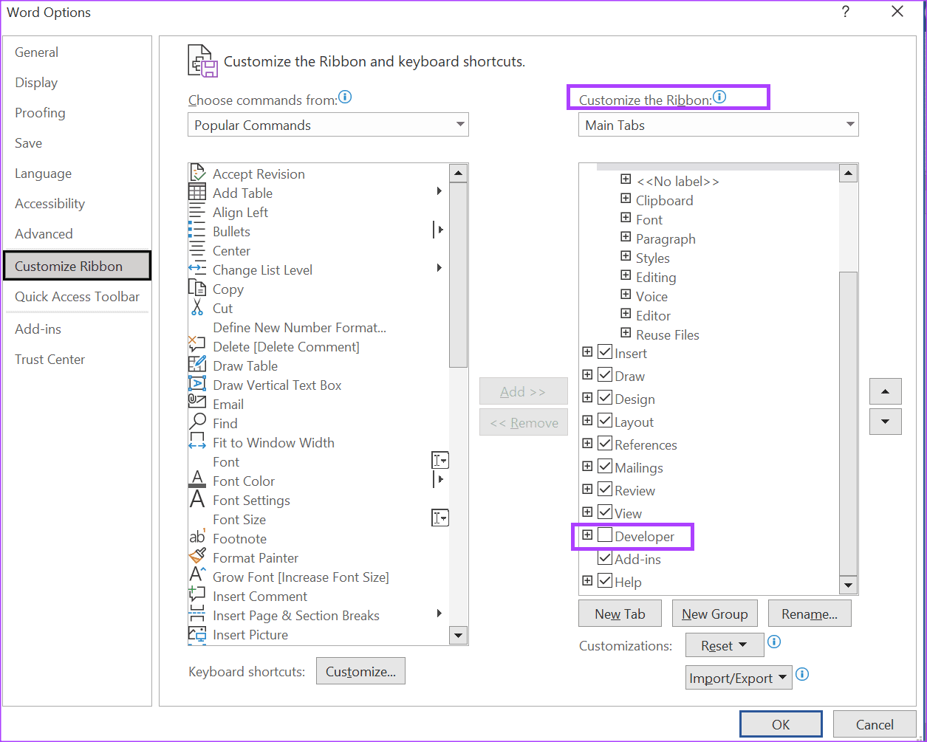The width and height of the screenshot is (927, 742).
Task: Open the Import/Export dropdown
Action: (x=739, y=678)
